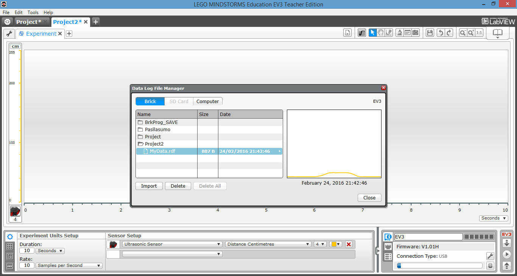
Task: Click the oscilloscope mode button in toolbar
Action: [x=362, y=33]
